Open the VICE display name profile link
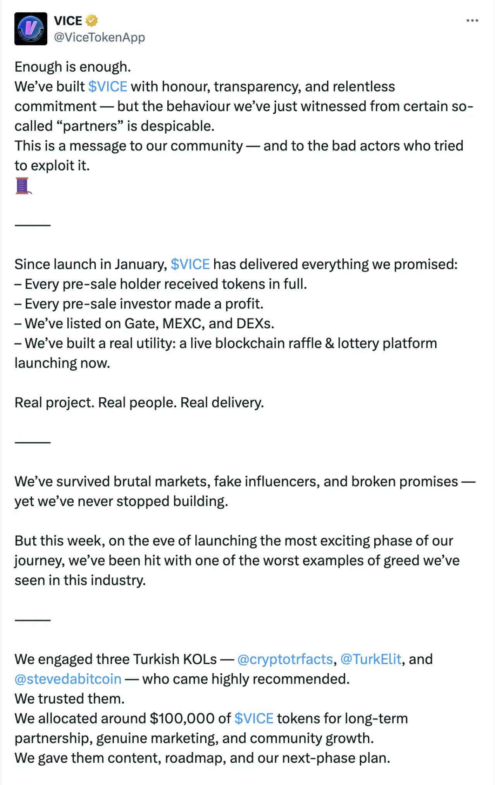The width and height of the screenshot is (496, 785). (68, 21)
